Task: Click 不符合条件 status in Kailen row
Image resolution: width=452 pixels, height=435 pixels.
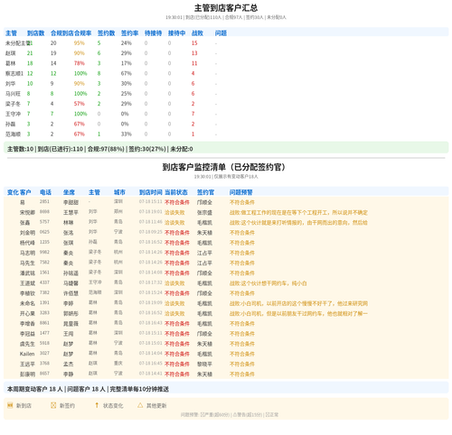Action: [x=177, y=354]
